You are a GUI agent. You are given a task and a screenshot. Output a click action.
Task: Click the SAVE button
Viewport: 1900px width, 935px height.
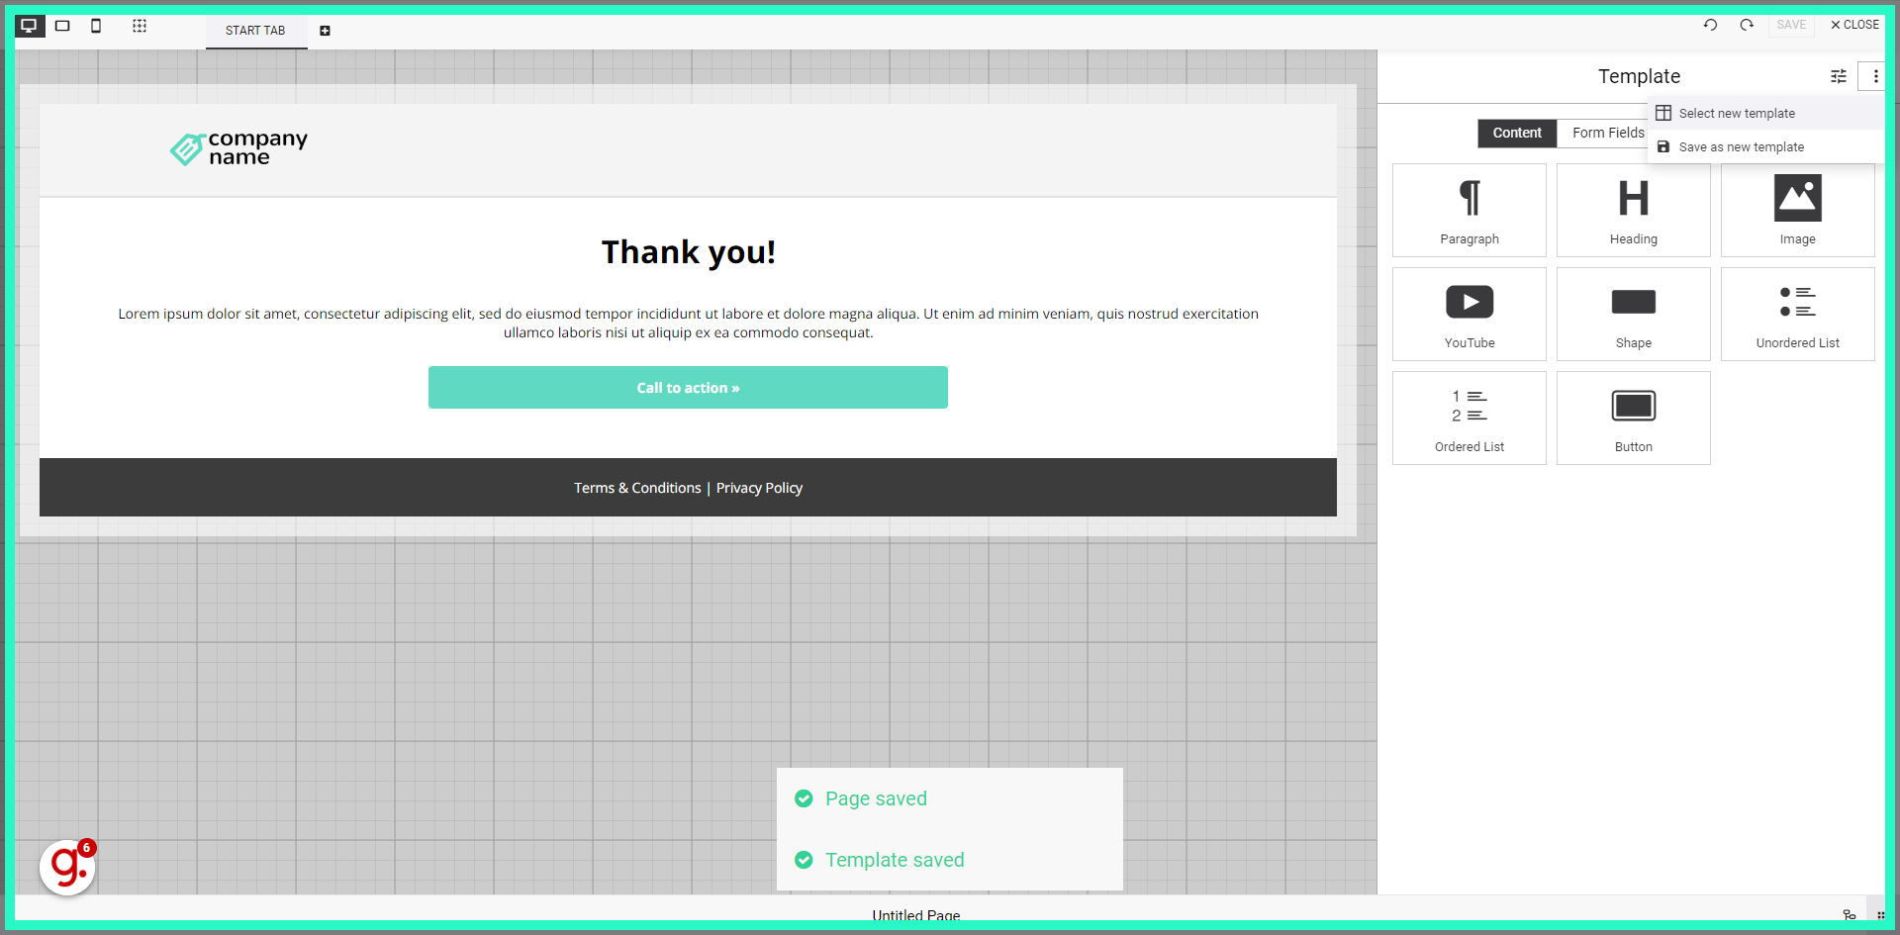point(1791,25)
